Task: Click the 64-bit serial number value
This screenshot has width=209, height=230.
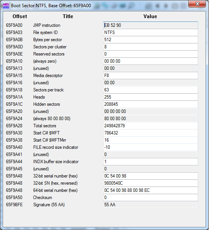Action: click(150, 190)
